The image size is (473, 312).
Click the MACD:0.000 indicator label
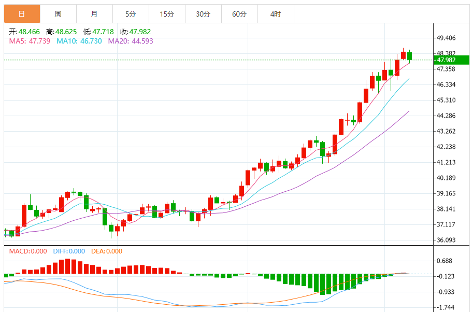pyautogui.click(x=28, y=251)
